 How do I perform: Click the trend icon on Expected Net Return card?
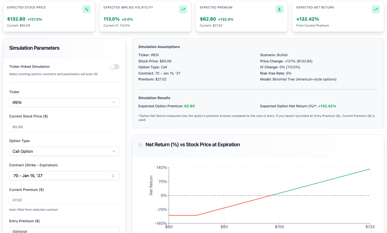(376, 9)
